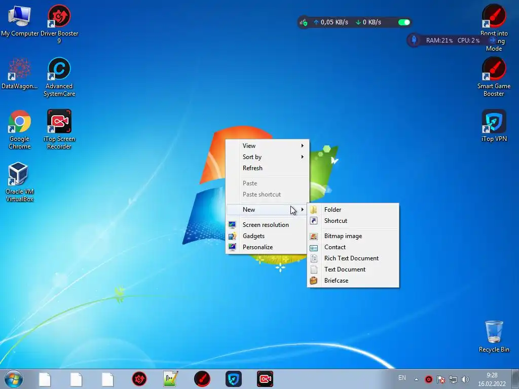
Task: Click the EN language indicator
Action: tap(402, 378)
